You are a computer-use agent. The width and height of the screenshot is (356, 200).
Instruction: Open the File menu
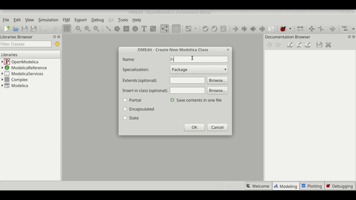tap(6, 20)
